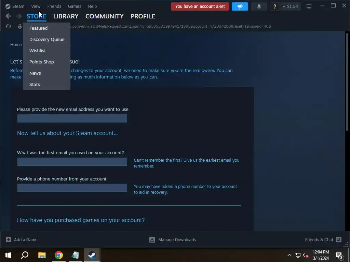Click 'You may have added a phone number' hint

click(185, 189)
